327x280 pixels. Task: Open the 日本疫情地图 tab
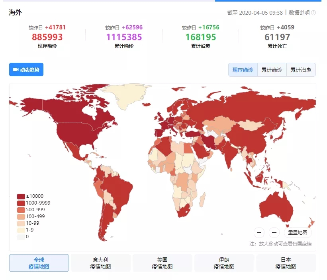coord(286,263)
